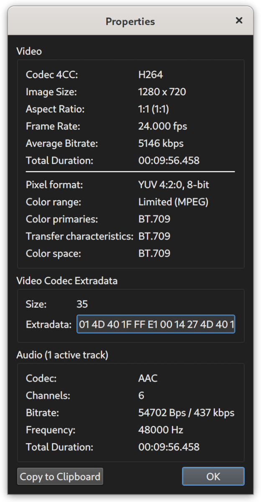Click the extradata Size value 35

82,304
